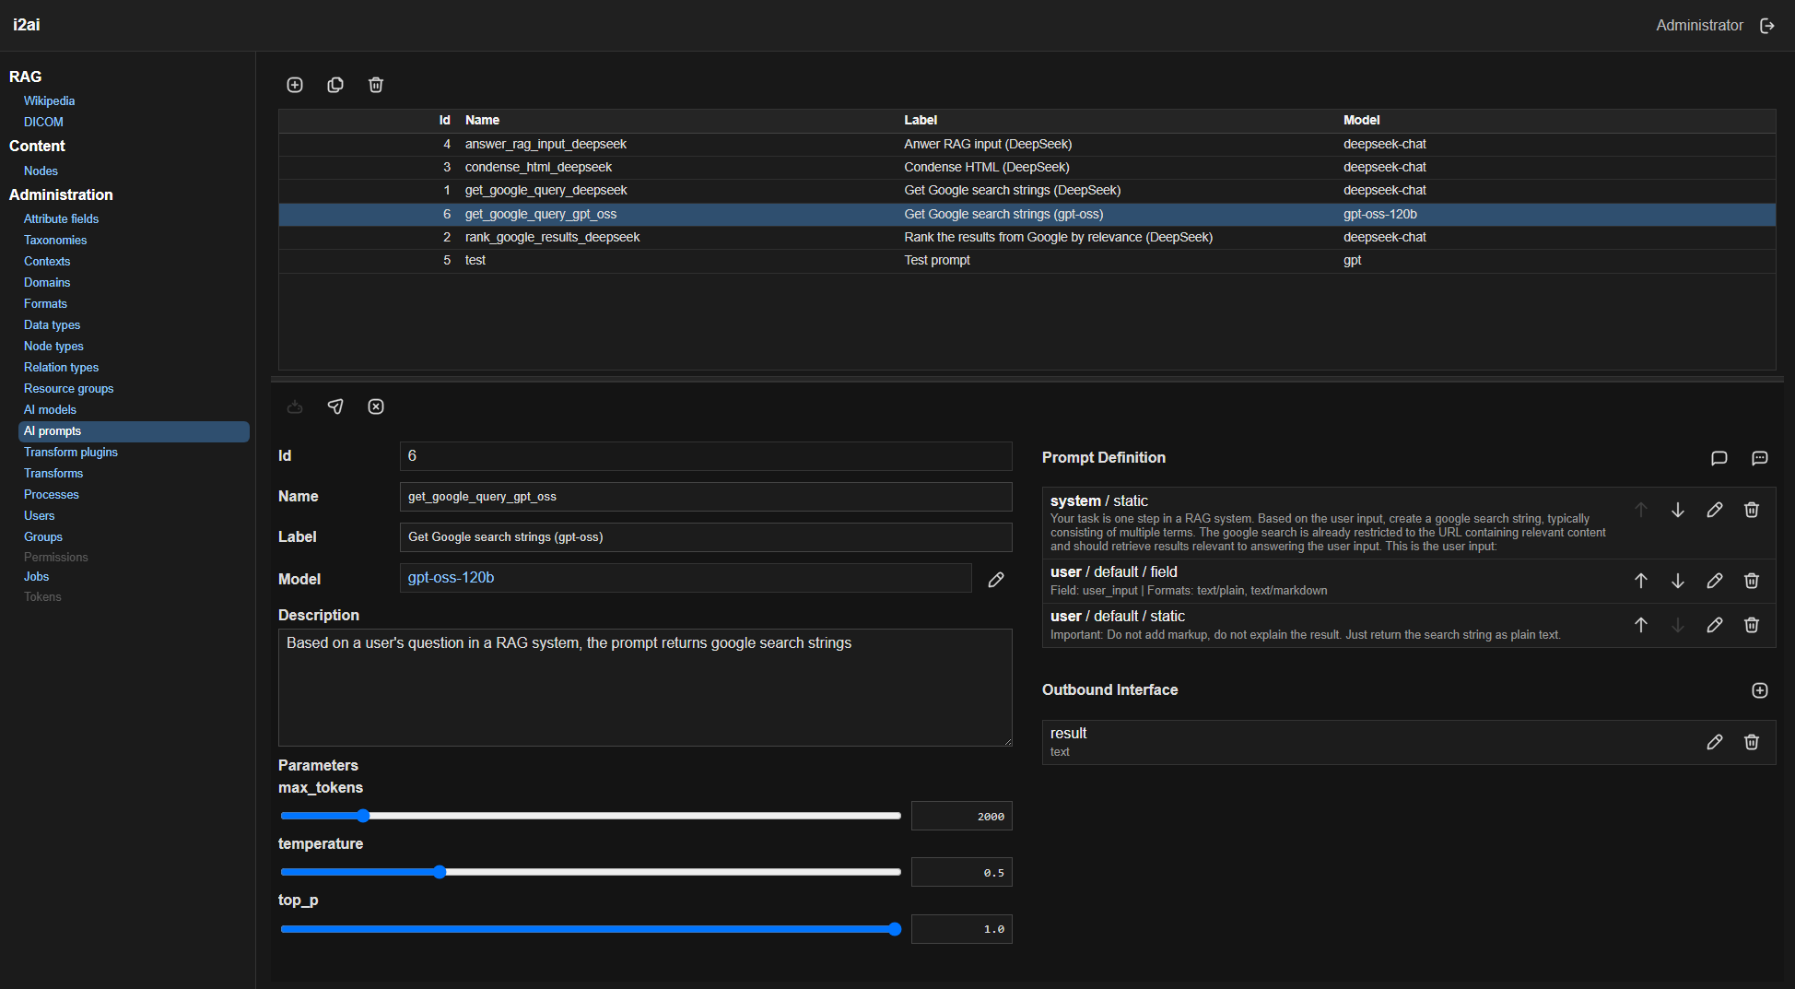Viewport: 1795px width, 989px height.
Task: Delete the system / static message
Action: tap(1752, 510)
